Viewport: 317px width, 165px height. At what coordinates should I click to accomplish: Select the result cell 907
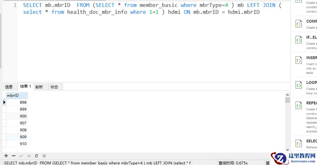(x=17, y=123)
